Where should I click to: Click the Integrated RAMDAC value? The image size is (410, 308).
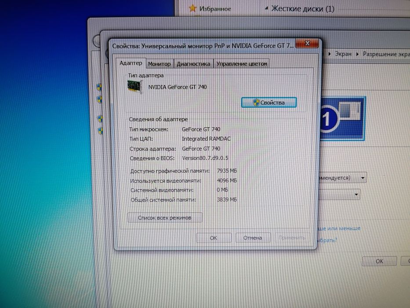click(x=206, y=139)
